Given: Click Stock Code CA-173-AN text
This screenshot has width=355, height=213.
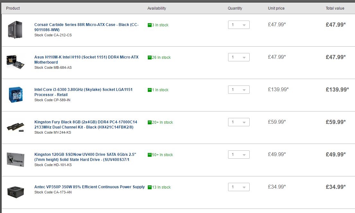Looking at the screenshot, I should pos(53,192).
